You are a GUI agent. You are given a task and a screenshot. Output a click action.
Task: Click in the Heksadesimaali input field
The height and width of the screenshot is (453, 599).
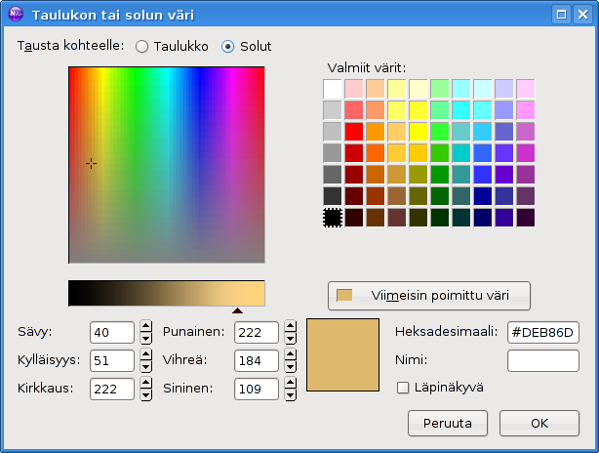543,333
